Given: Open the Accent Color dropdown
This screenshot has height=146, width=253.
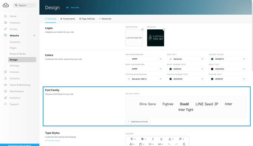Looking at the screenshot, I should point(227,59).
